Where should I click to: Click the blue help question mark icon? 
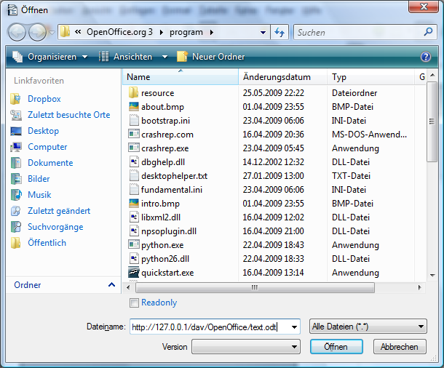(426, 57)
